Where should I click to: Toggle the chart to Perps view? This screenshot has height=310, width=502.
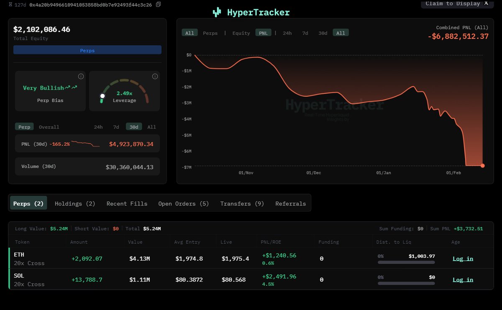click(210, 33)
